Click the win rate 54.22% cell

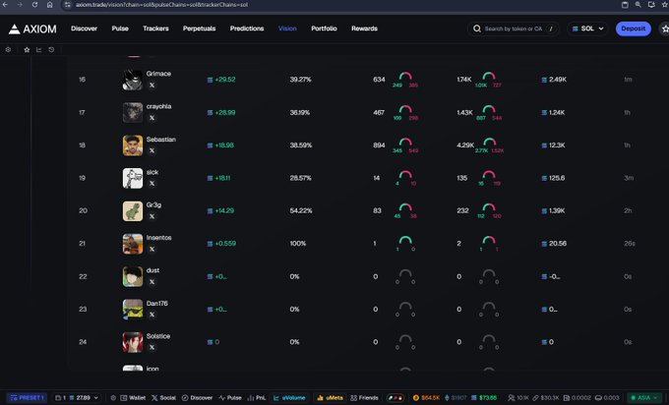(x=301, y=210)
